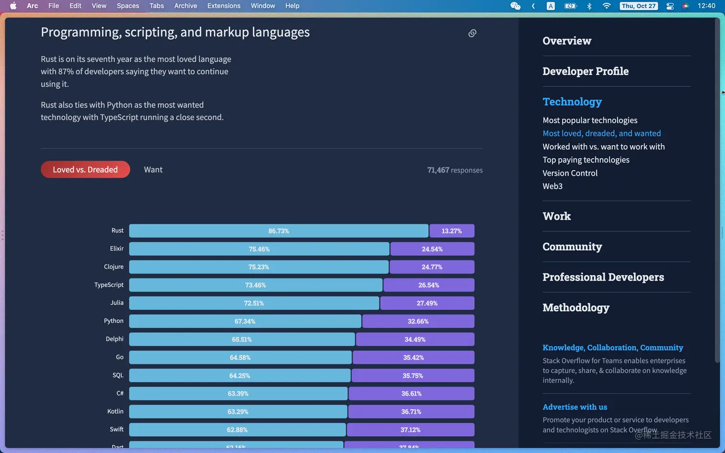The height and width of the screenshot is (453, 725).
Task: Open the Bluetooth menu bar icon
Action: (589, 6)
